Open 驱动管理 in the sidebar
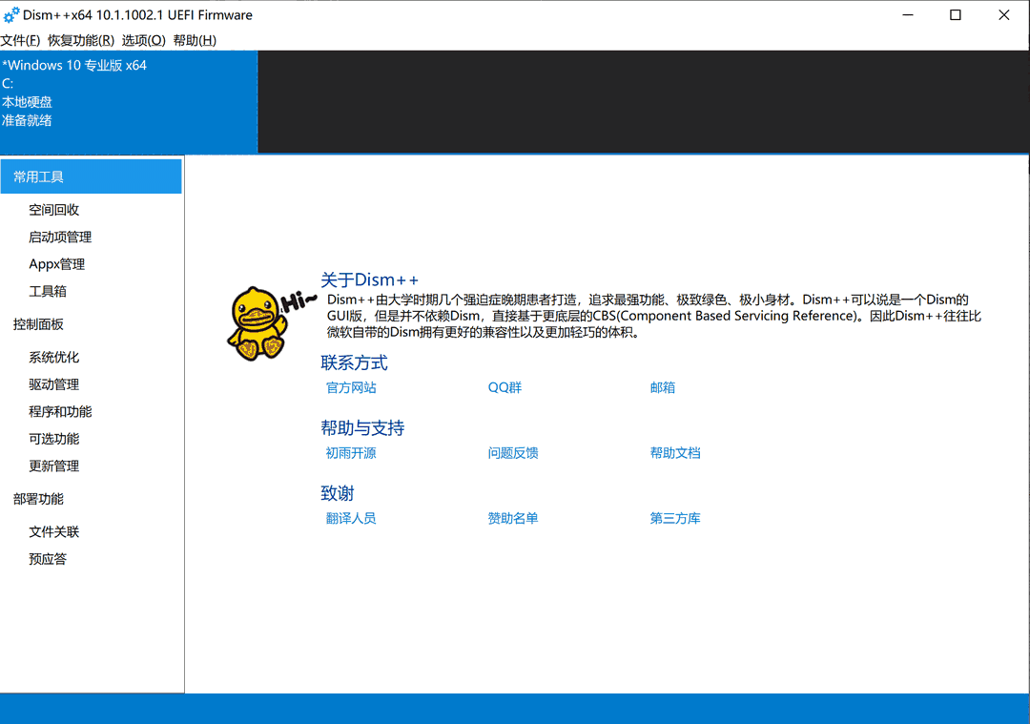The image size is (1030, 724). click(53, 384)
